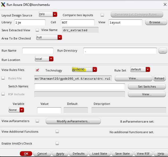Enable limitDrcCheck checkbox
This screenshot has height=157, width=168.
[57, 143]
